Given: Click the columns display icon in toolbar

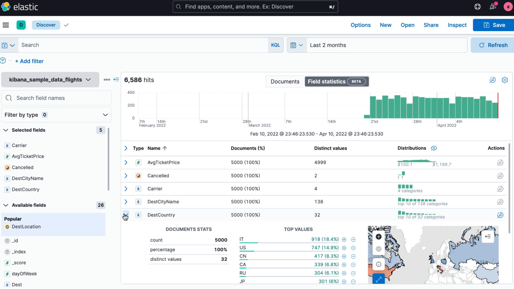Looking at the screenshot, I should [x=107, y=79].
